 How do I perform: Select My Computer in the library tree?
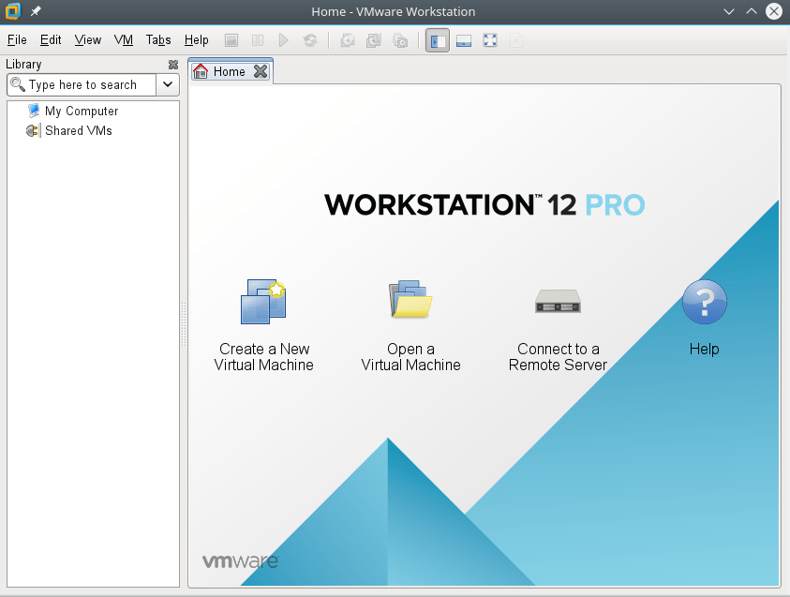82,111
